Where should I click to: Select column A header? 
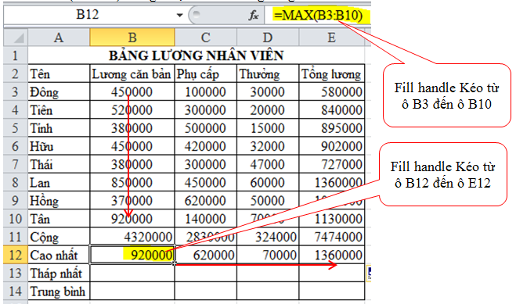(x=59, y=38)
